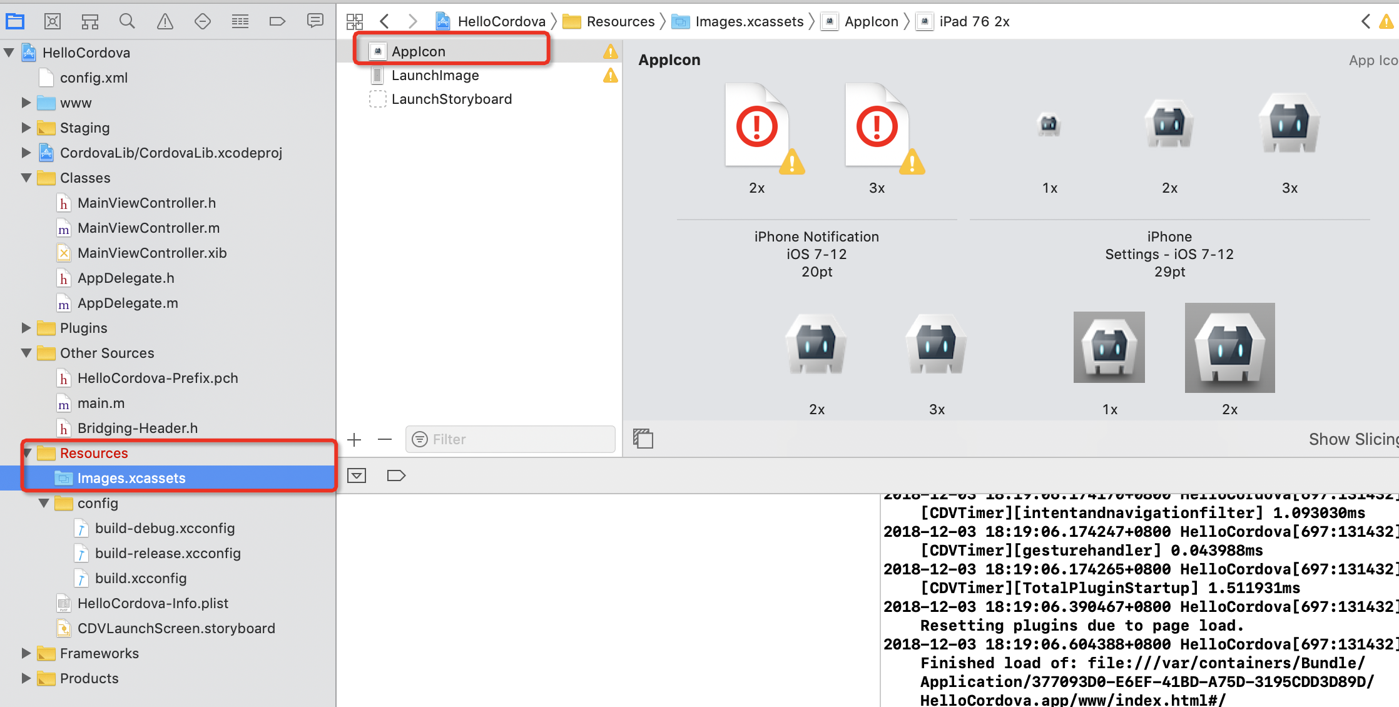
Task: Open the Project navigator folder icon
Action: [x=15, y=21]
